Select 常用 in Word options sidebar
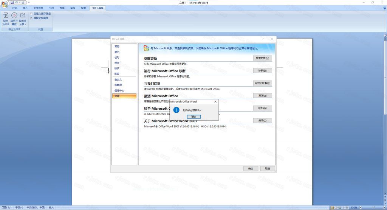The image size is (387, 210). coord(124,47)
